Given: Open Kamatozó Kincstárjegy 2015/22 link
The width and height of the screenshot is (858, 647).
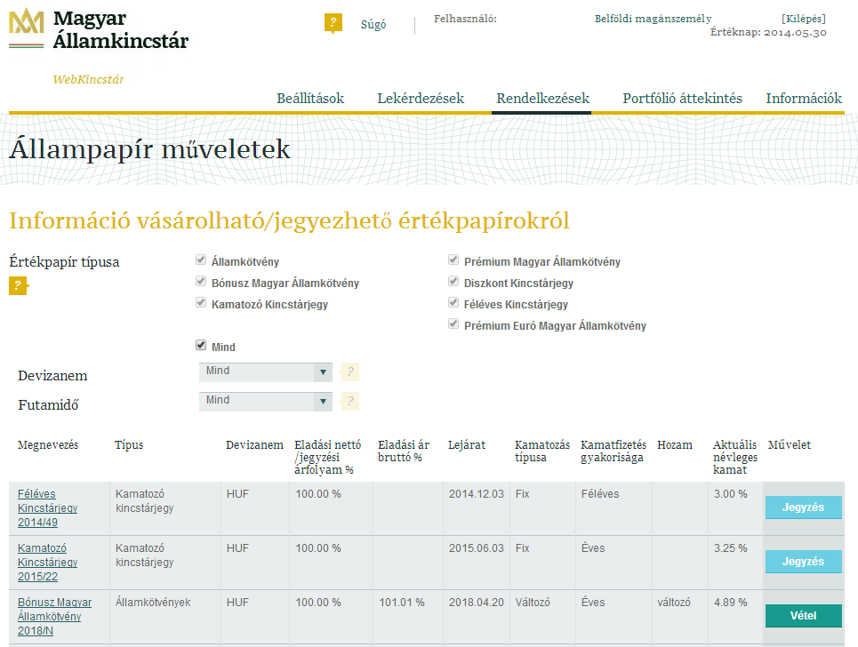Looking at the screenshot, I should [47, 563].
